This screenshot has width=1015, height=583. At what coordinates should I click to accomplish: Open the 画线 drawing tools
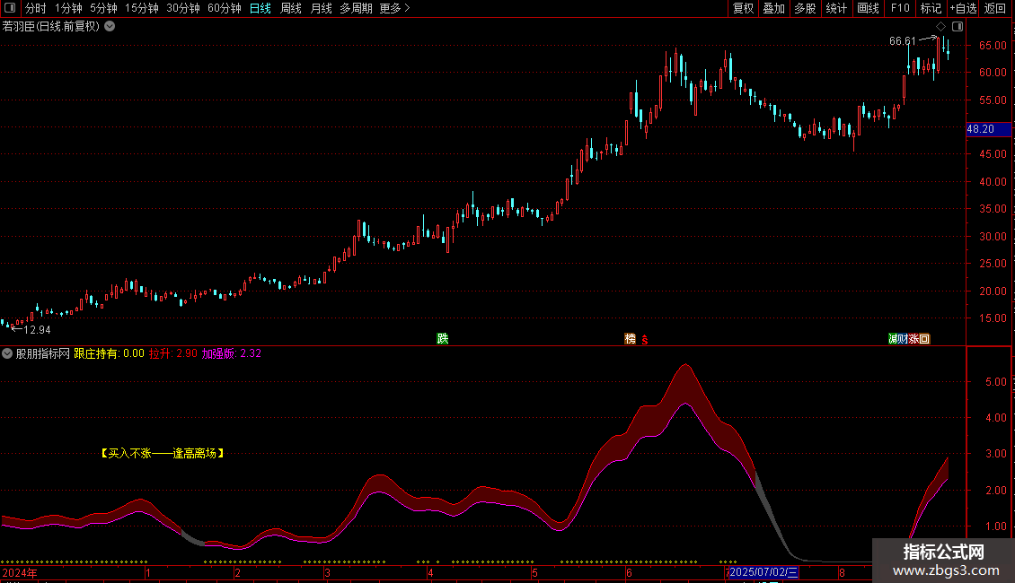[868, 8]
